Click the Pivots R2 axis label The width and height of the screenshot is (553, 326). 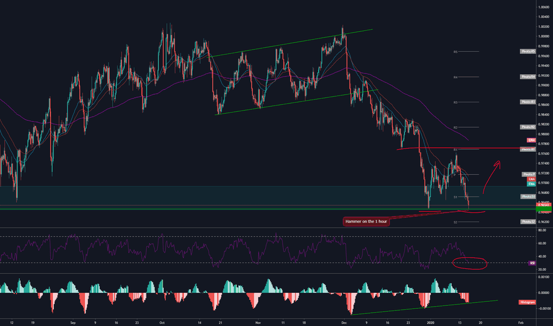(x=528, y=127)
